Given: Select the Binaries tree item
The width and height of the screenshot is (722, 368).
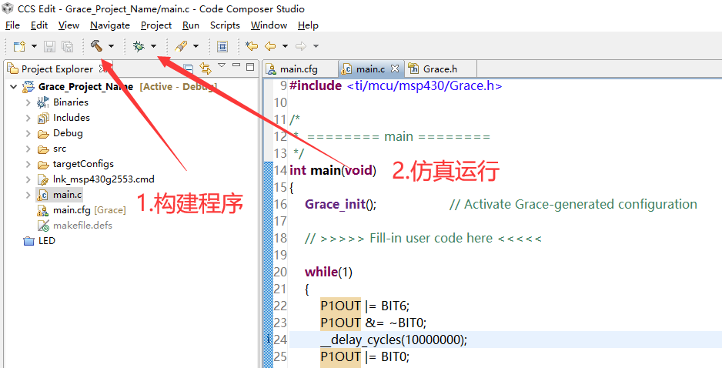Looking at the screenshot, I should tap(71, 102).
